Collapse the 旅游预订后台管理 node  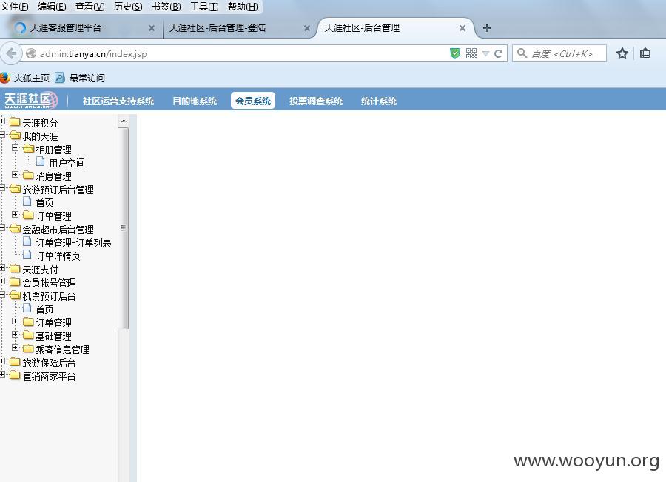pyautogui.click(x=2, y=188)
